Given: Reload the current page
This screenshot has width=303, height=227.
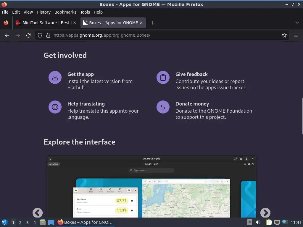Looking at the screenshot, I should pyautogui.click(x=28, y=35).
